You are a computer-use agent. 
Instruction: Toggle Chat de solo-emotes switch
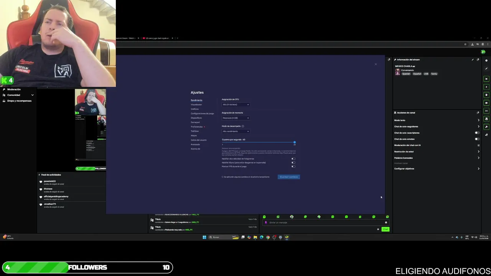477,139
